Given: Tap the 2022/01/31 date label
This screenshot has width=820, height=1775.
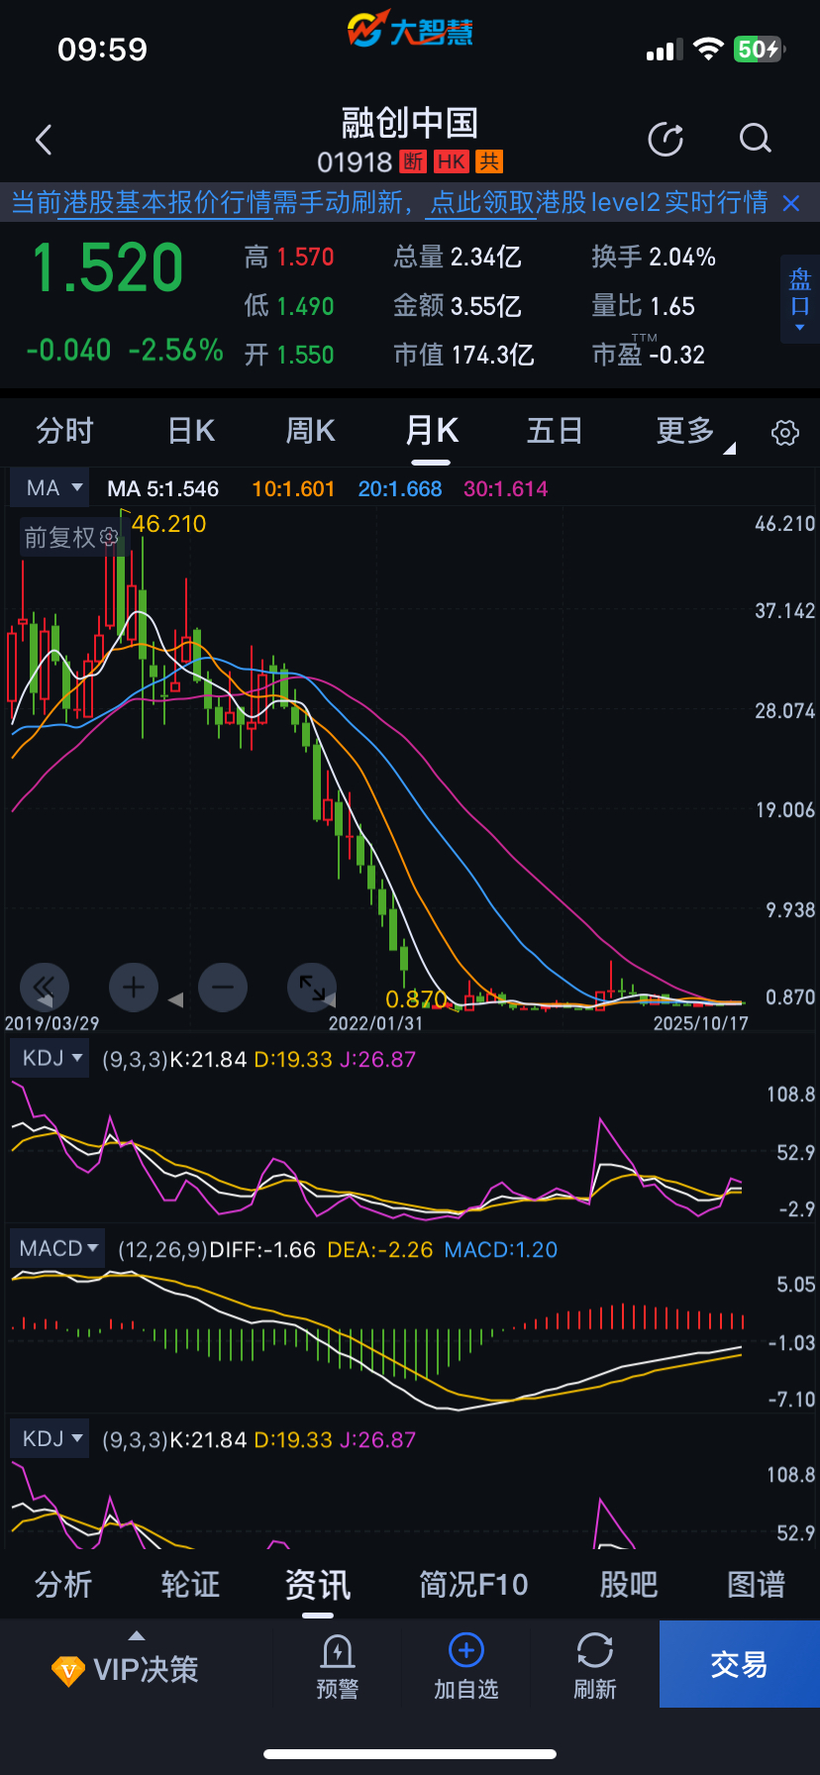Looking at the screenshot, I should click(x=375, y=1023).
